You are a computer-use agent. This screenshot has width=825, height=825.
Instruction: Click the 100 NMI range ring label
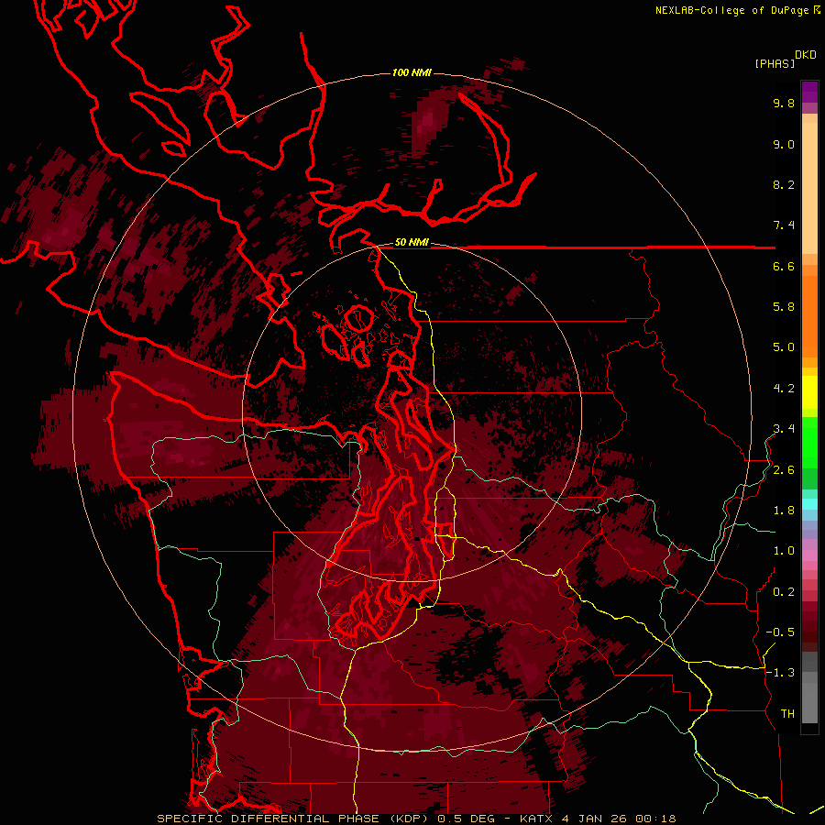coord(412,72)
